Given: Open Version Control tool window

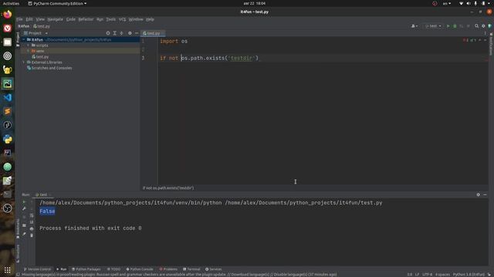Looking at the screenshot, I should pyautogui.click(x=37, y=269).
